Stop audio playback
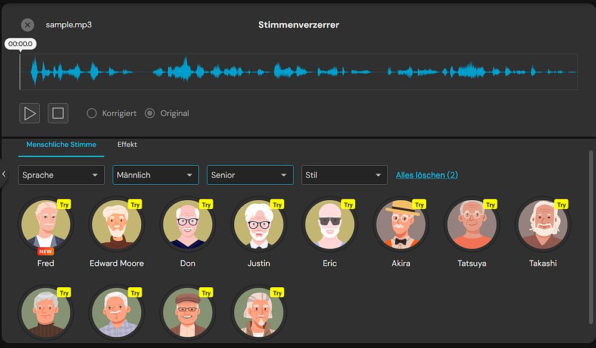This screenshot has width=596, height=348. tap(58, 113)
